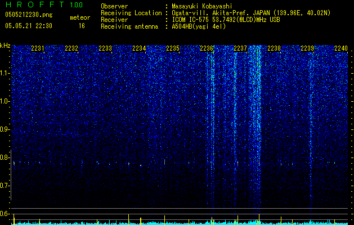Click the 2235 time marker
354x225 pixels.
click(173, 48)
